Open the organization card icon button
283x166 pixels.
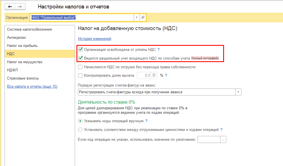point(143,17)
